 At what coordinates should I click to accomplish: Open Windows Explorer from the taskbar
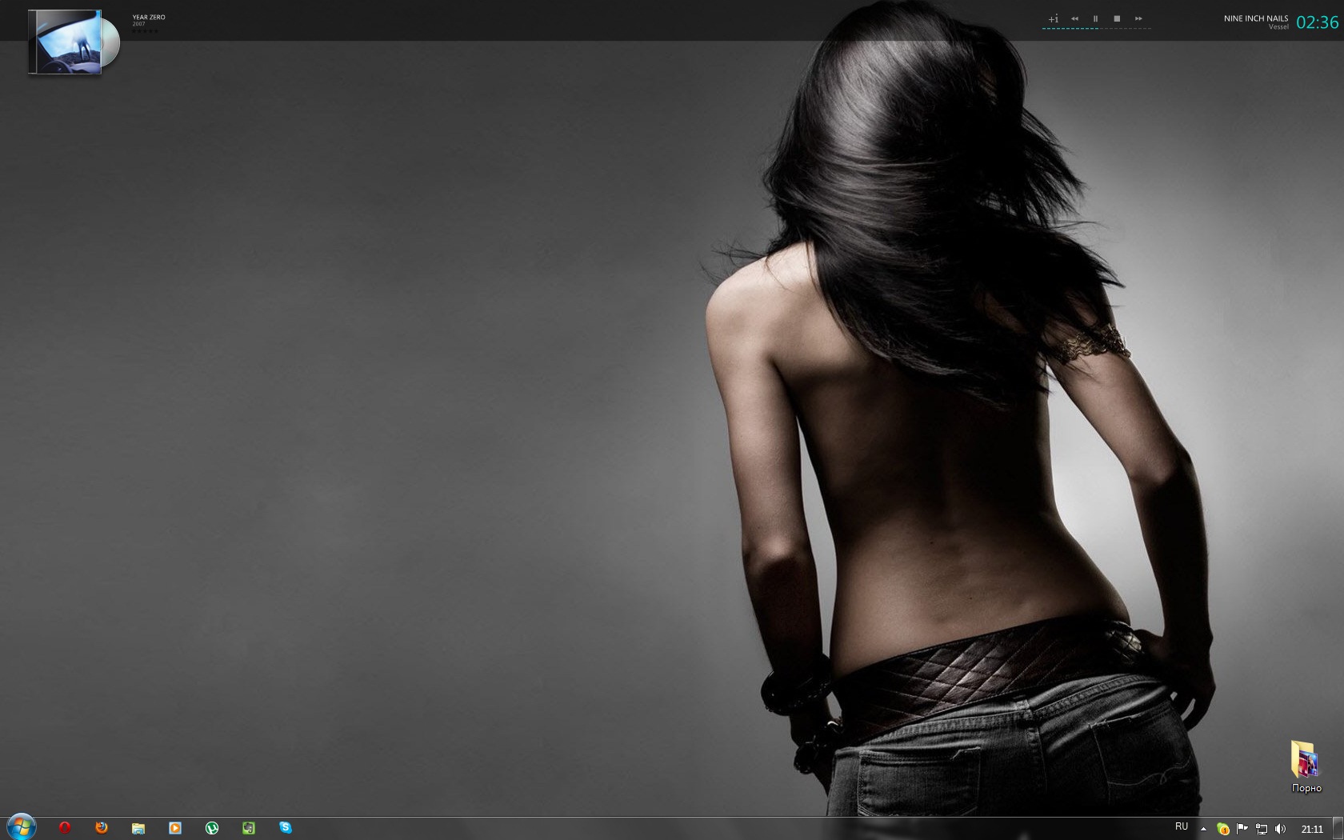(x=138, y=828)
